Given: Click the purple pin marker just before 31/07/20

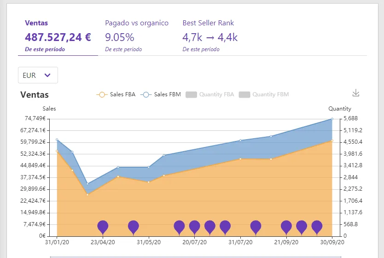Looking at the screenshot, I should 225,228.
